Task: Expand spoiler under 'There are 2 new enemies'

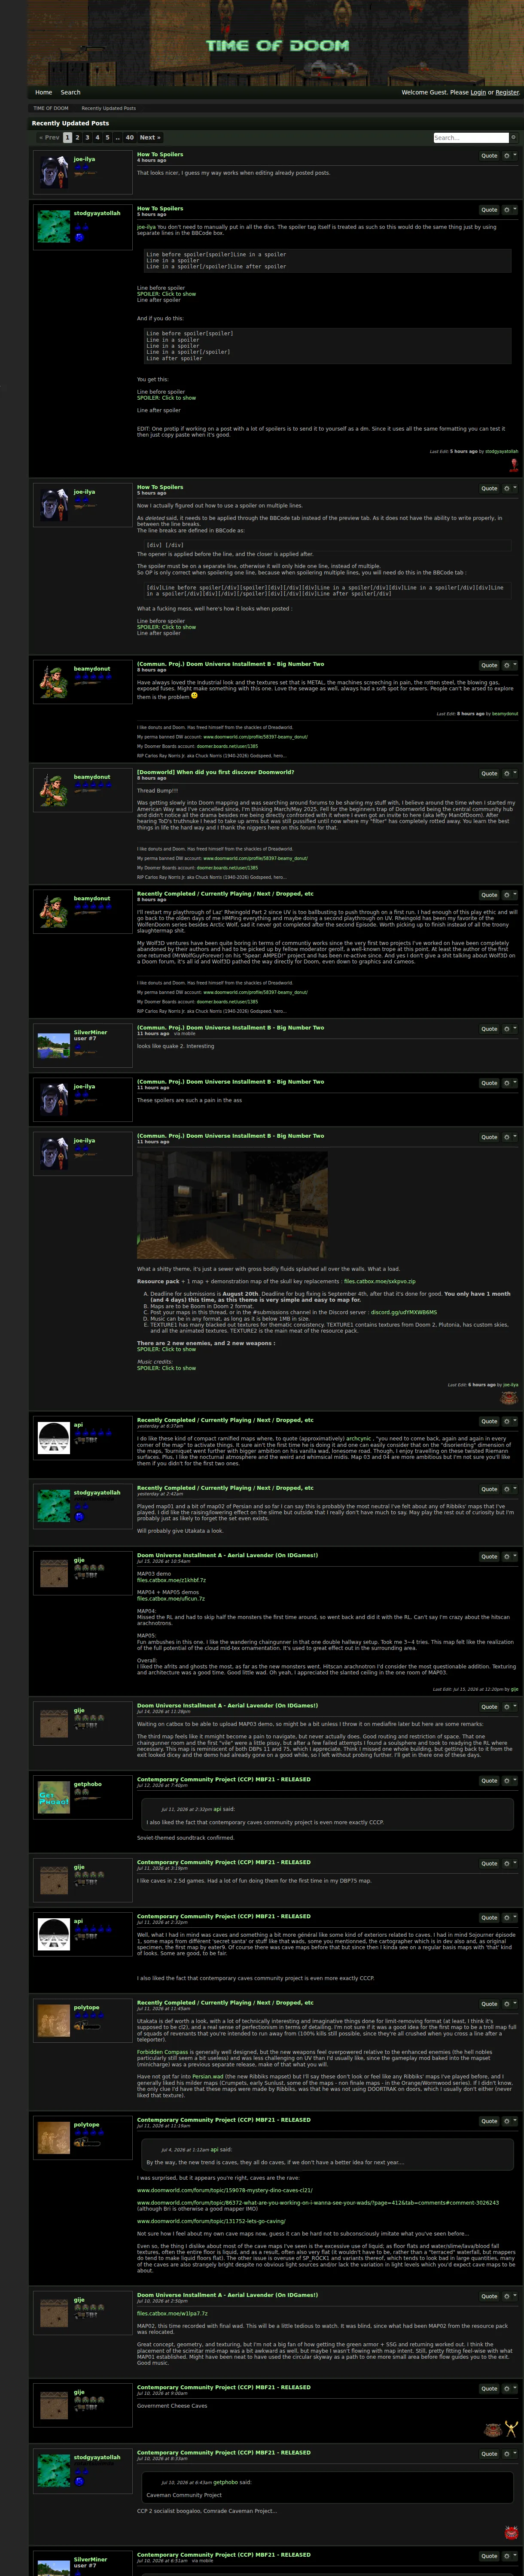Action: tap(166, 1349)
